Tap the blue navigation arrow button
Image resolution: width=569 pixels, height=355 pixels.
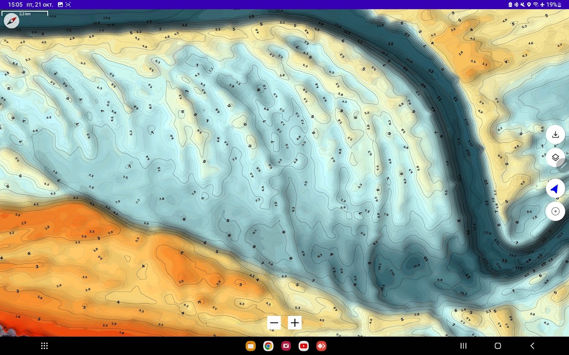[x=555, y=189]
